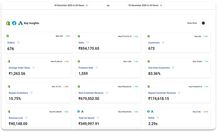The image size is (217, 132).
Task: Open info tooltip for Repeat Customers
Action: [31, 93]
